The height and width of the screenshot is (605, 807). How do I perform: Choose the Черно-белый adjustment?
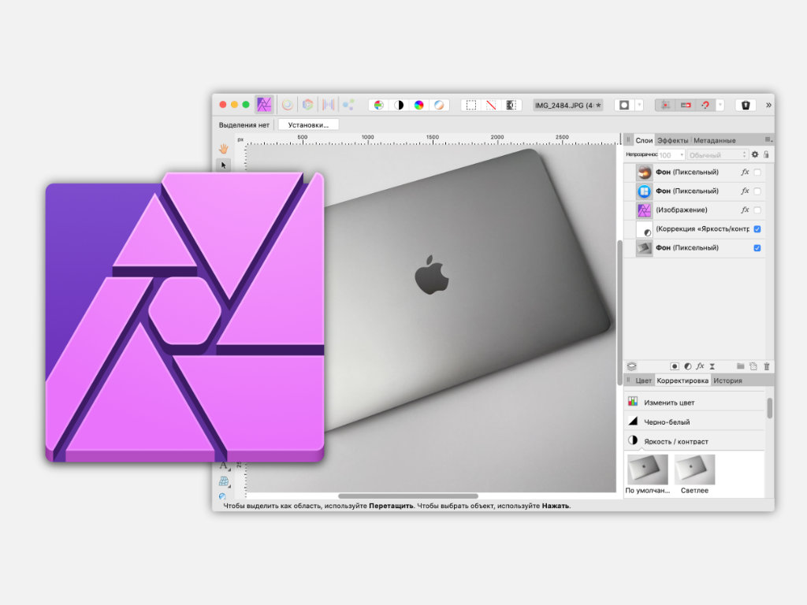click(695, 422)
